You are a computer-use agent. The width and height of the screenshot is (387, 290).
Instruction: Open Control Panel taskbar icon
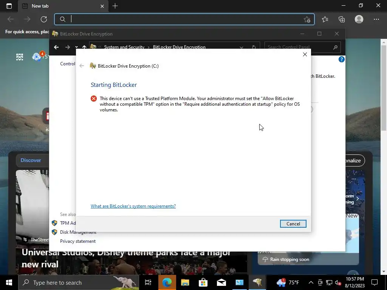pyautogui.click(x=239, y=282)
